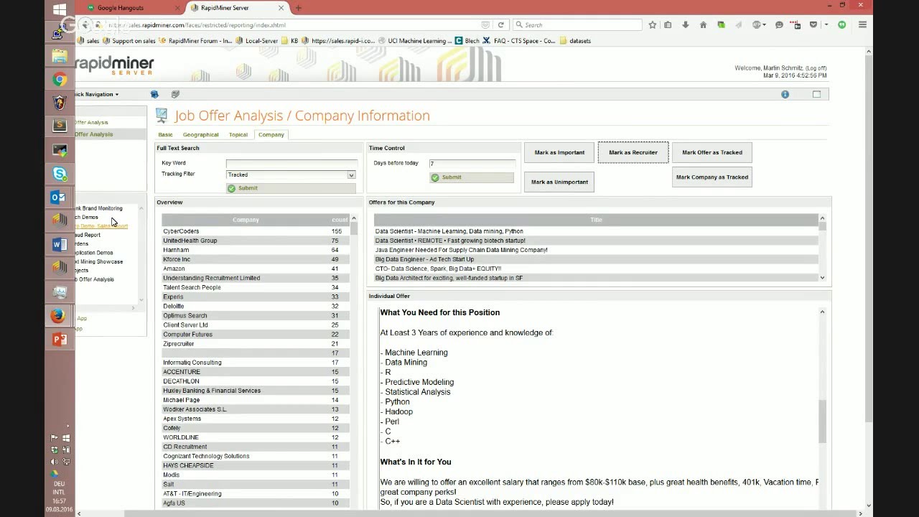Open Chrome from the Windows taskbar
919x517 pixels.
[60, 80]
